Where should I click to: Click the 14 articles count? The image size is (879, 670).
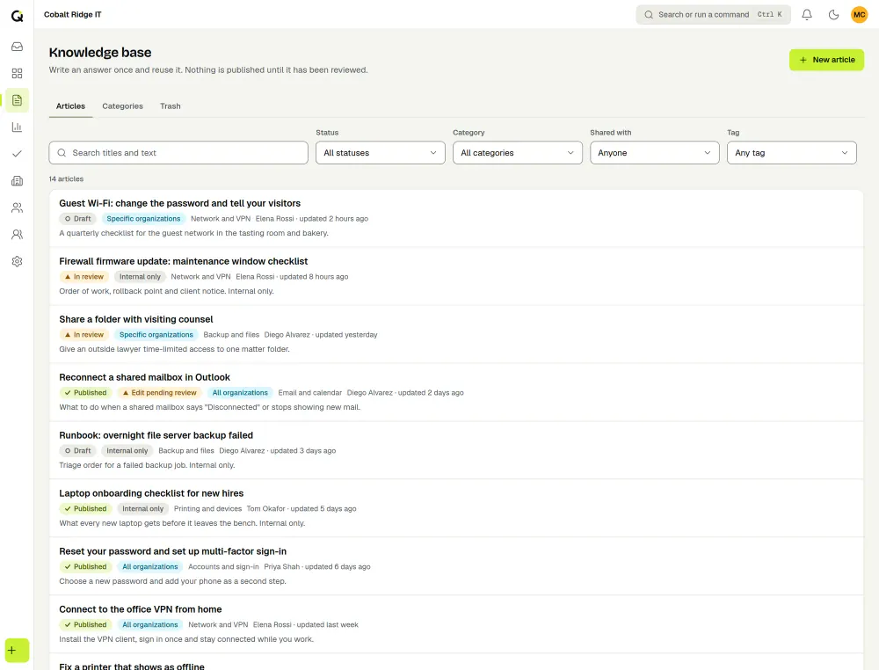coord(66,178)
